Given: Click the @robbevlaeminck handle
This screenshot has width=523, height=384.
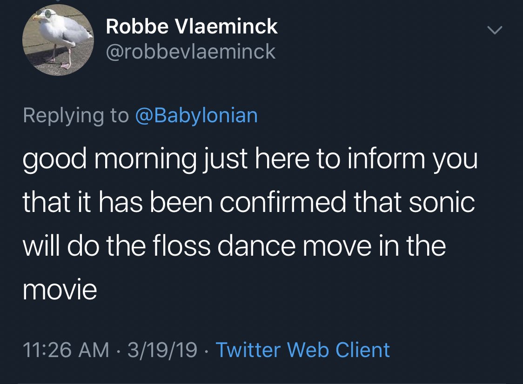Looking at the screenshot, I should click(191, 52).
